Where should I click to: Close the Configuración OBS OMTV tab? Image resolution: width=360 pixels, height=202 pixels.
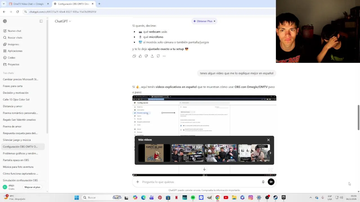(92, 4)
